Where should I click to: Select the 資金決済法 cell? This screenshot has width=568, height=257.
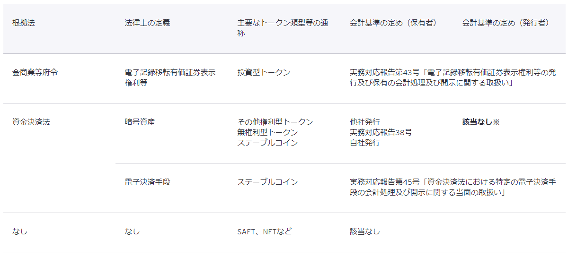[31, 122]
